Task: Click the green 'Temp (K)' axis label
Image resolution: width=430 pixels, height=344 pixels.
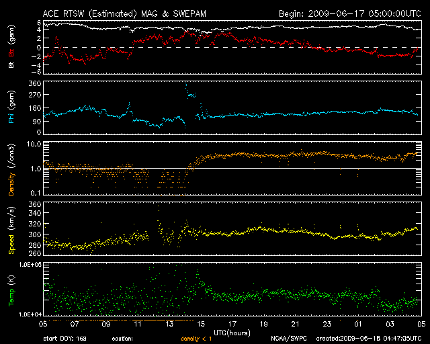Action: click(11, 291)
